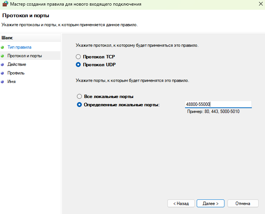Choose Все локальные порты option
The height and width of the screenshot is (214, 265).
tap(79, 97)
